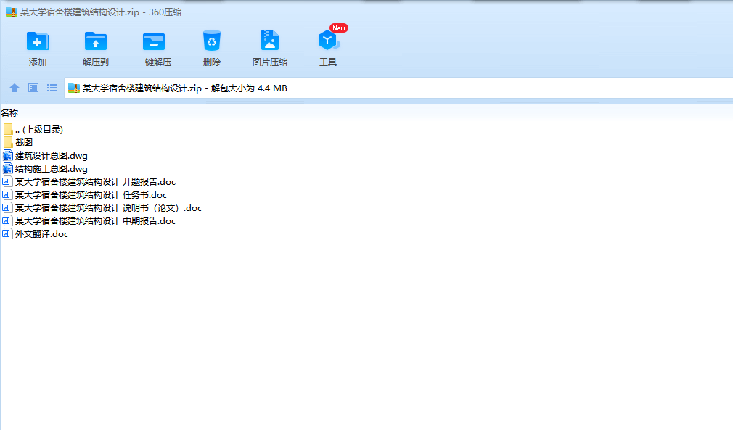Click the 解压到 (Extract to) icon
733x430 pixels.
(x=95, y=41)
